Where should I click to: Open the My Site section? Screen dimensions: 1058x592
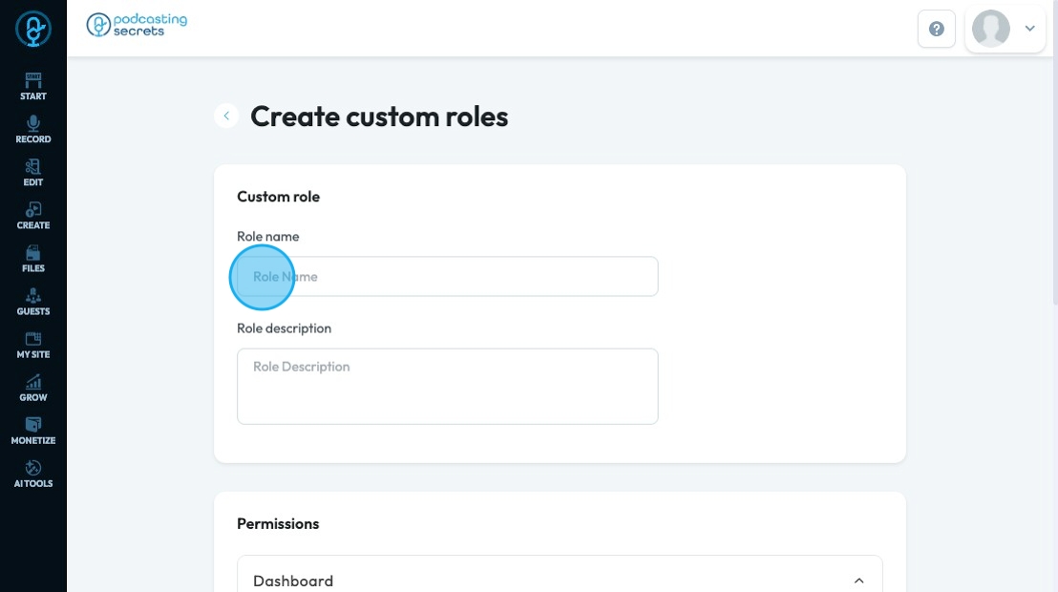coord(33,345)
